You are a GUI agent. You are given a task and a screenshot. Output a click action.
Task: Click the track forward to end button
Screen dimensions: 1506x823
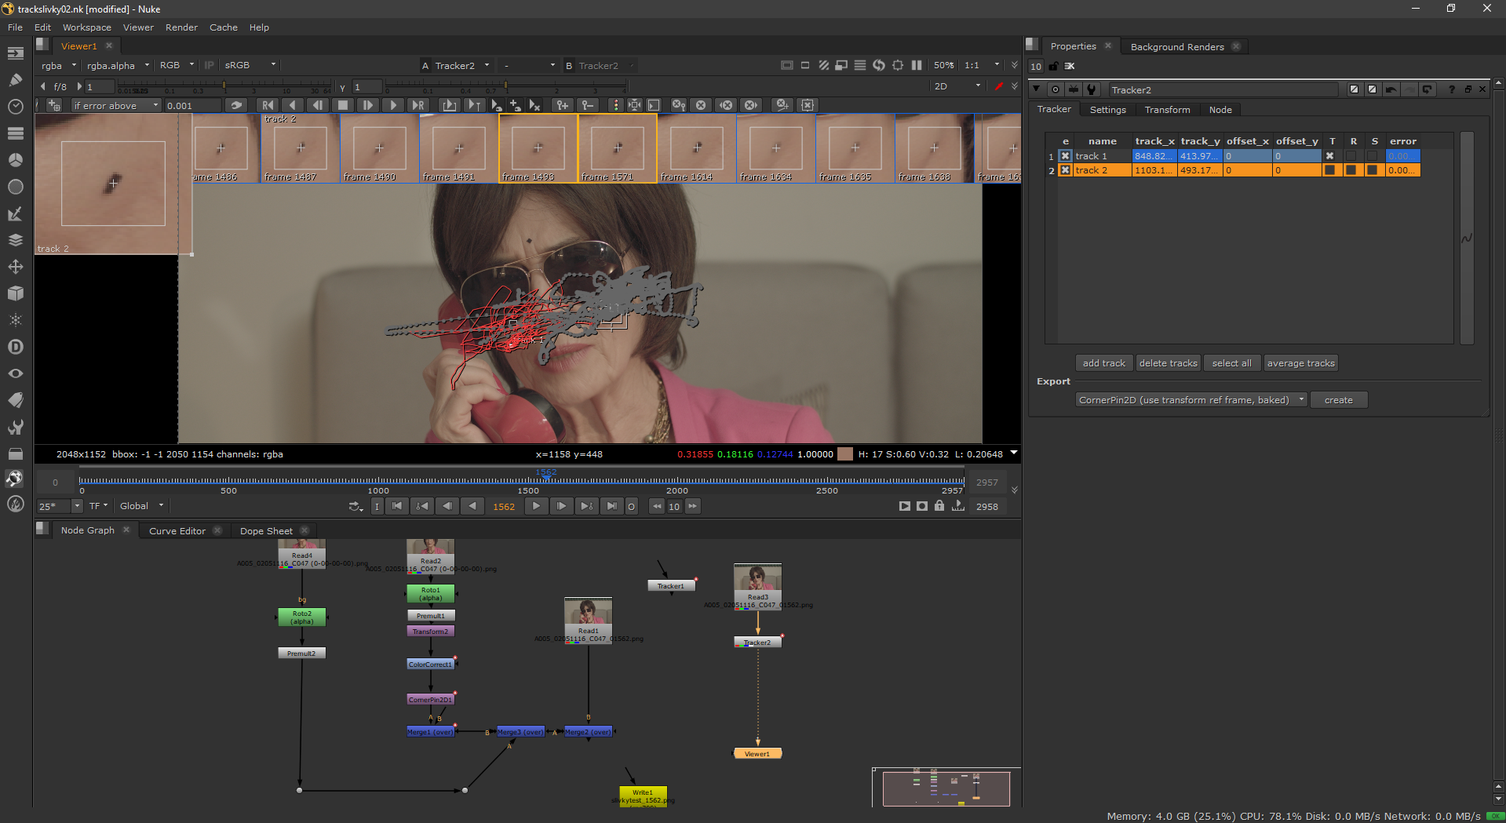418,105
